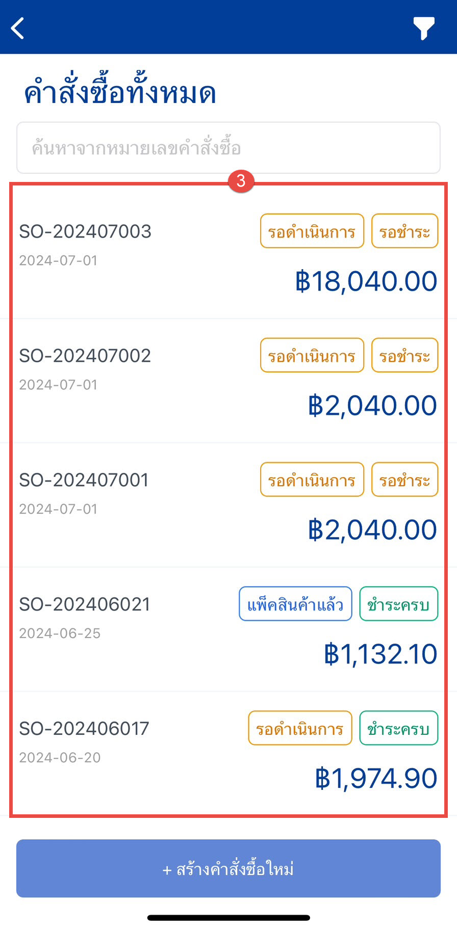This screenshot has width=457, height=930.
Task: Select order SO-202406017
Action: (x=84, y=729)
